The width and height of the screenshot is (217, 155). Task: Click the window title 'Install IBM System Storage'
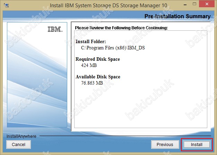[108, 6]
